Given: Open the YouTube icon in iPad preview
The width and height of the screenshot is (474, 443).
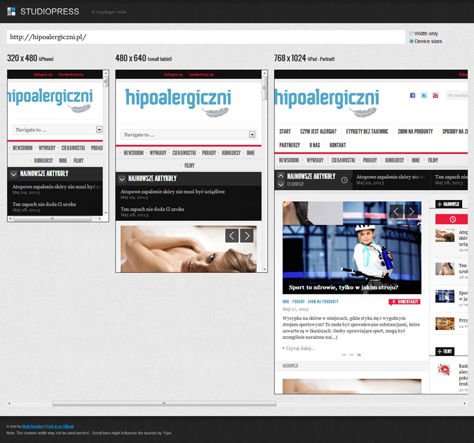Looking at the screenshot, I should pos(435,95).
